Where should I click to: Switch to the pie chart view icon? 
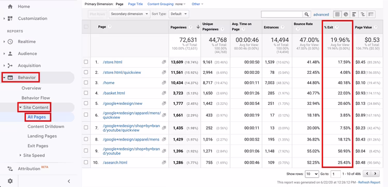(346, 14)
